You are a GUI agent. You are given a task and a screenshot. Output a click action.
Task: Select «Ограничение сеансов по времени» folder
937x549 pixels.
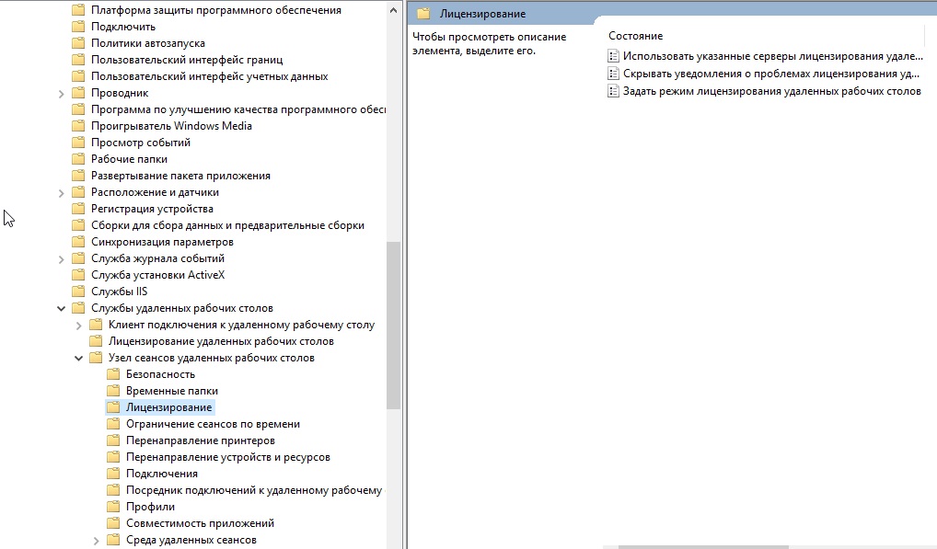click(x=213, y=424)
